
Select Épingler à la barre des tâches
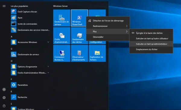click(x=151, y=33)
